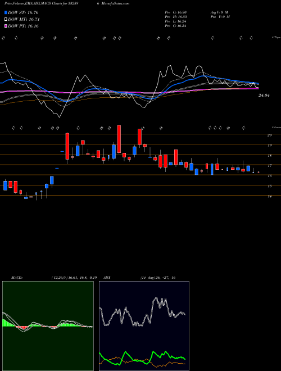The image size is (281, 371).
Task: Click the 'Pre L: 16.24' value
Action: (x=175, y=21)
